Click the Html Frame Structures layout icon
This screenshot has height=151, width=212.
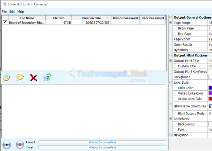pyautogui.click(x=210, y=106)
